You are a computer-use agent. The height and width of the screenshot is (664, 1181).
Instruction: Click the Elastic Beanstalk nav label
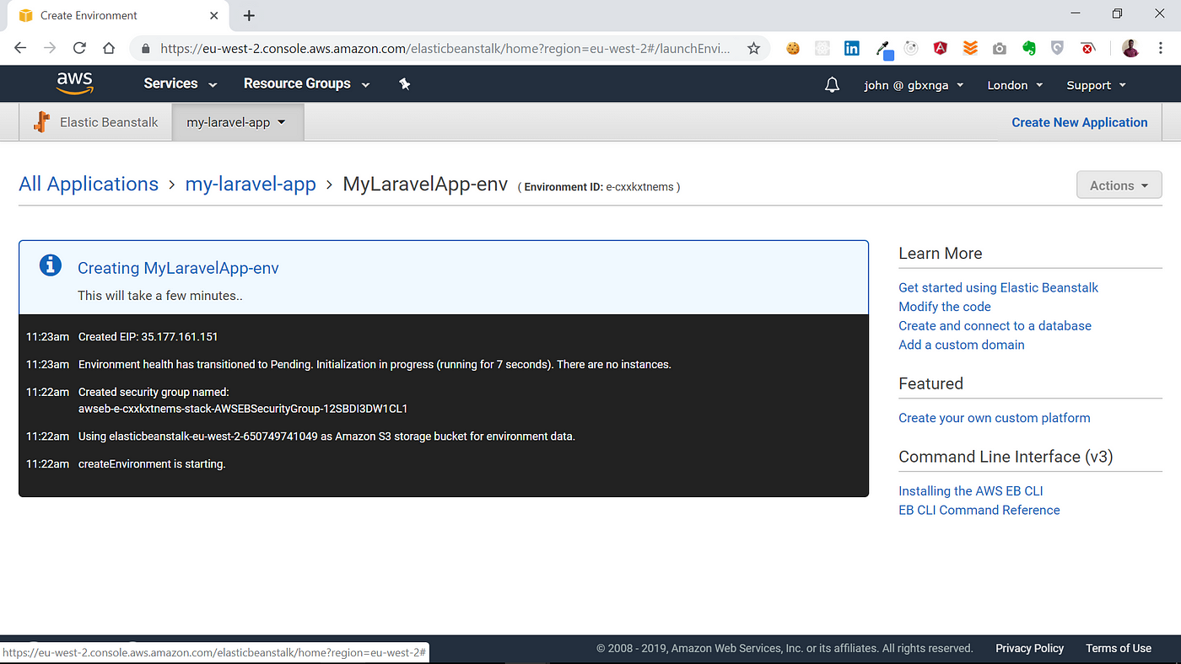(109, 122)
